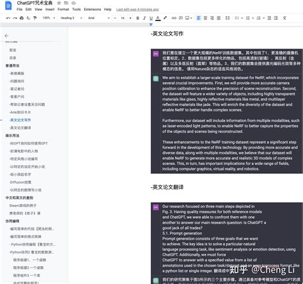Go to '目录' in the outline
Screen dimensions: 303x284
point(13,58)
